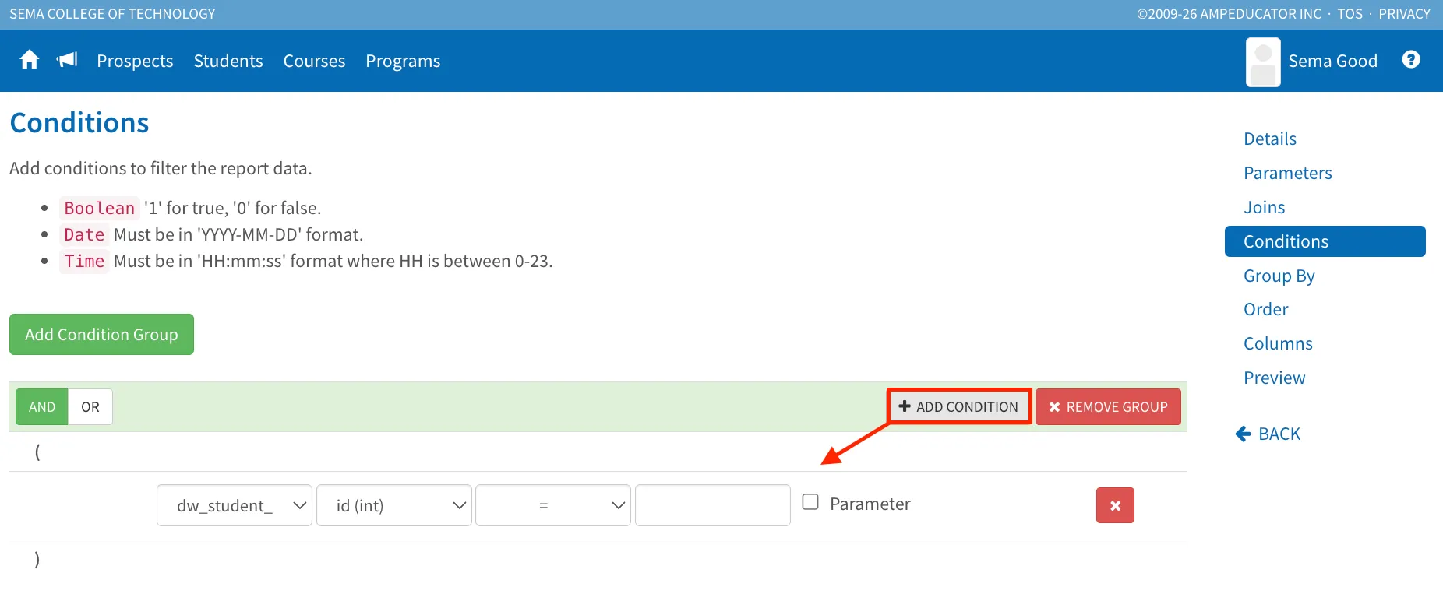Open the Prospects menu
This screenshot has width=1443, height=601.
tap(135, 61)
